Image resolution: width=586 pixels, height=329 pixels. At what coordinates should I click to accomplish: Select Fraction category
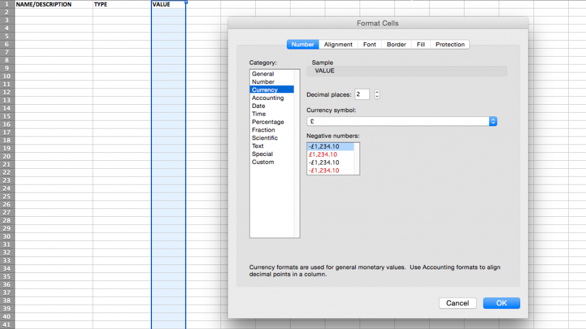[x=272, y=130]
